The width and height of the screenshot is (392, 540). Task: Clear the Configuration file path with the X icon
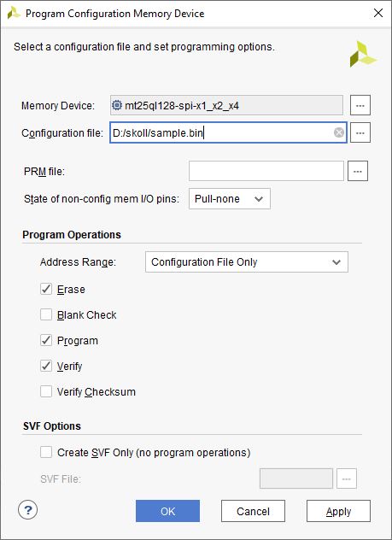(x=339, y=132)
